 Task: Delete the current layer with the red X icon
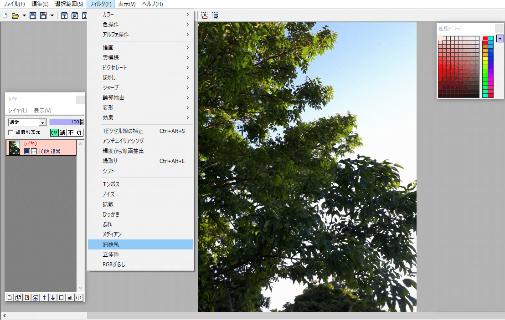[27, 297]
